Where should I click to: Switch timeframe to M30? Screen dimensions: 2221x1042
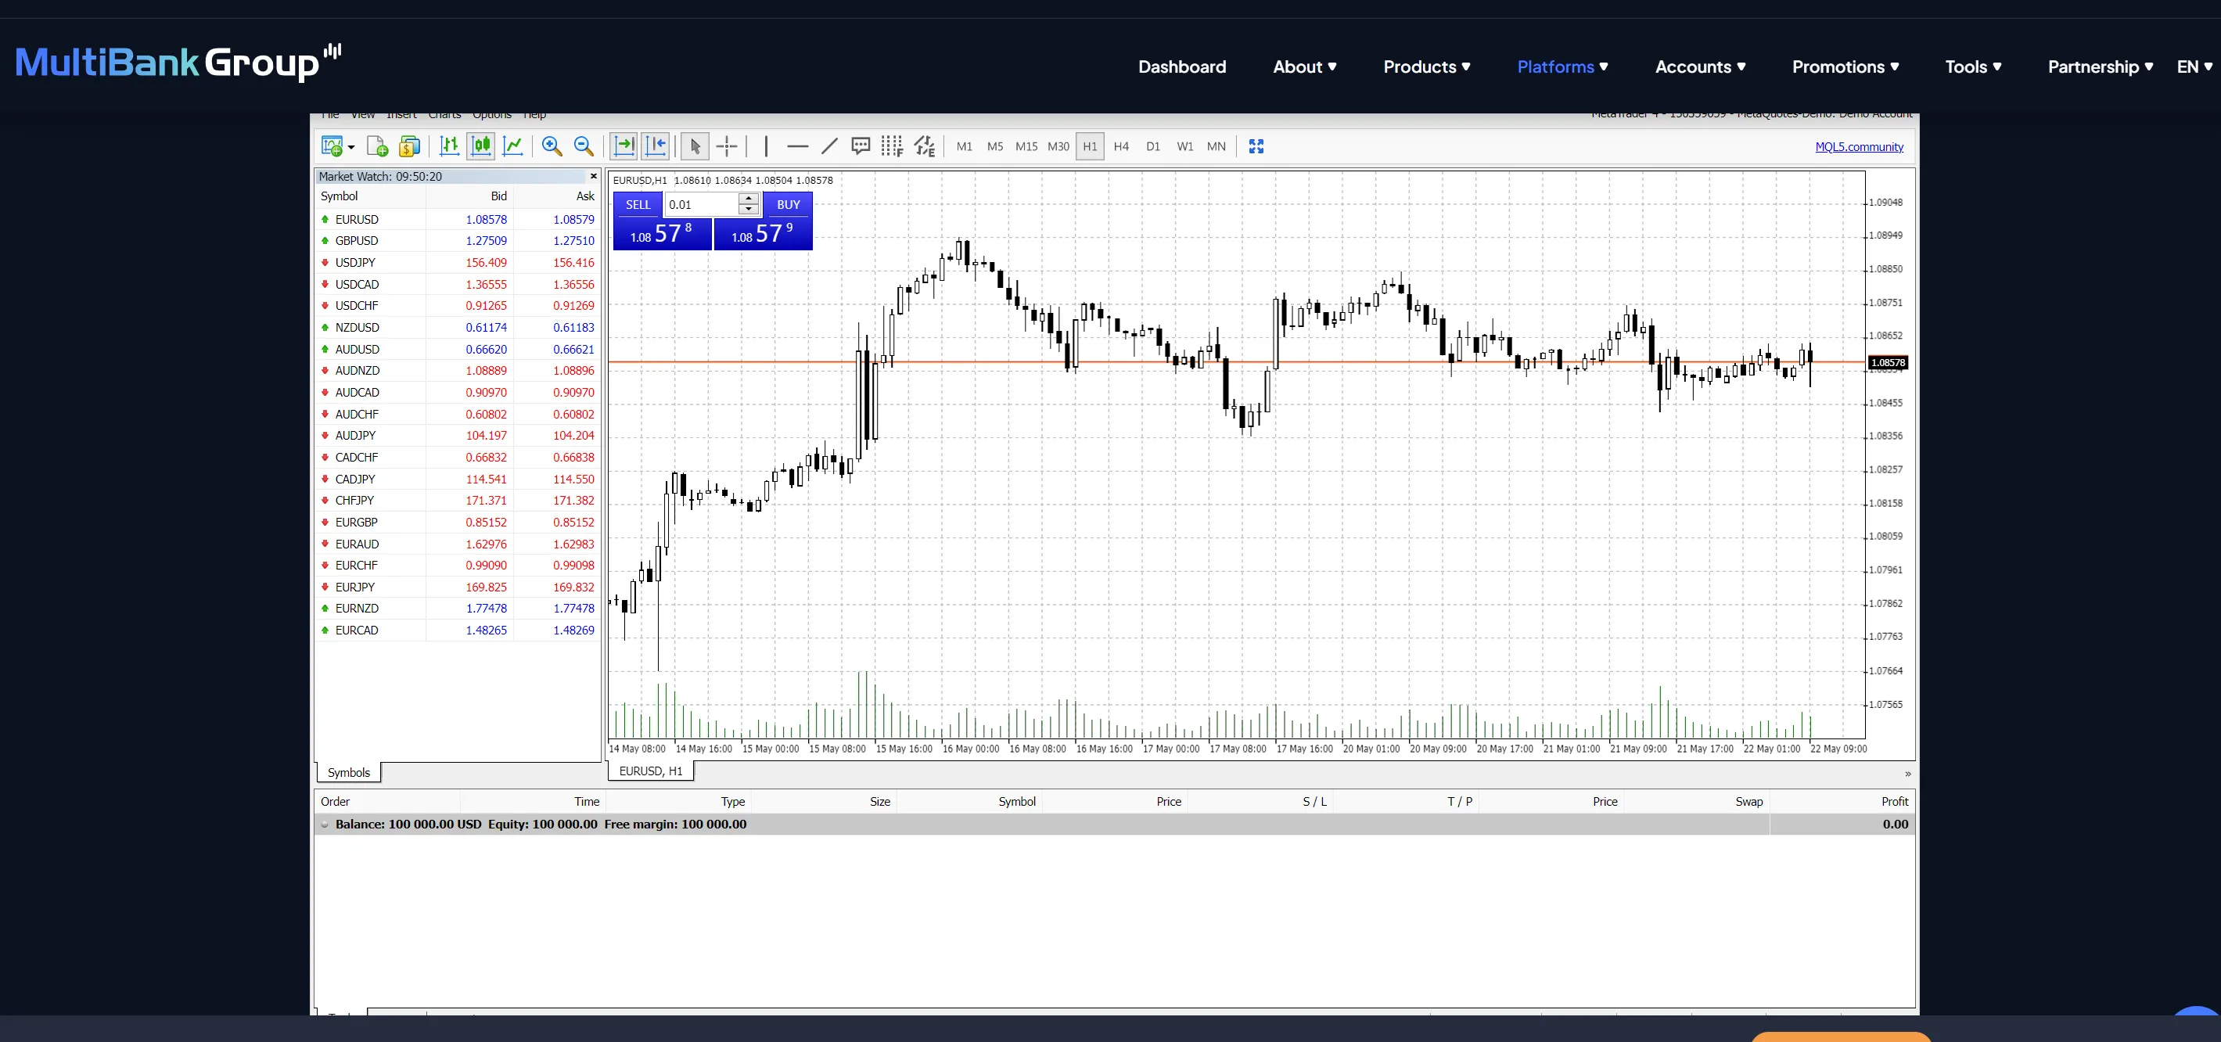pos(1058,146)
